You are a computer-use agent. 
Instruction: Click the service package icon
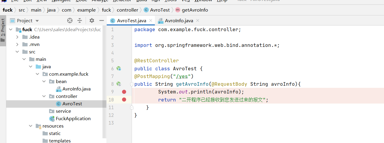click(x=52, y=111)
